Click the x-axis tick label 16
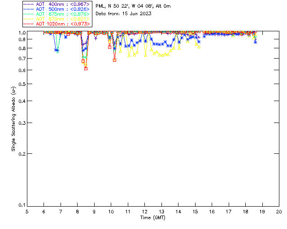287x229 pixels. 212,212
